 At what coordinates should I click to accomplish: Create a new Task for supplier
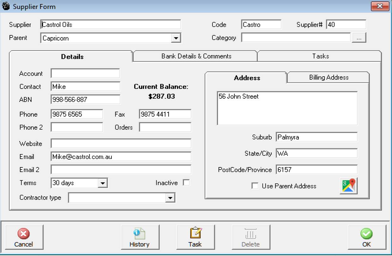click(195, 237)
